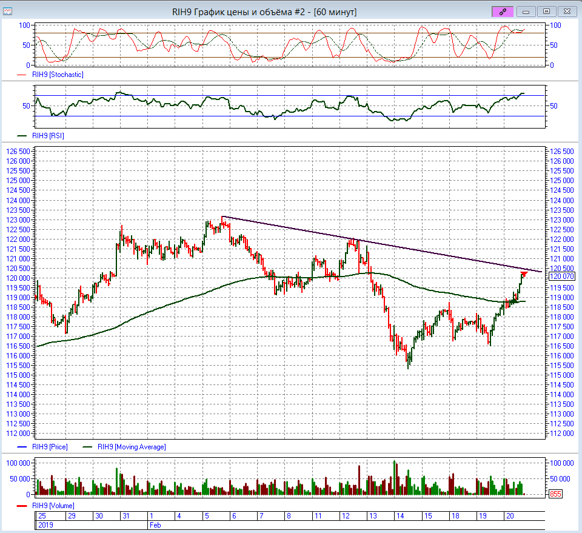Click date 31 on the time axis

coord(125,516)
